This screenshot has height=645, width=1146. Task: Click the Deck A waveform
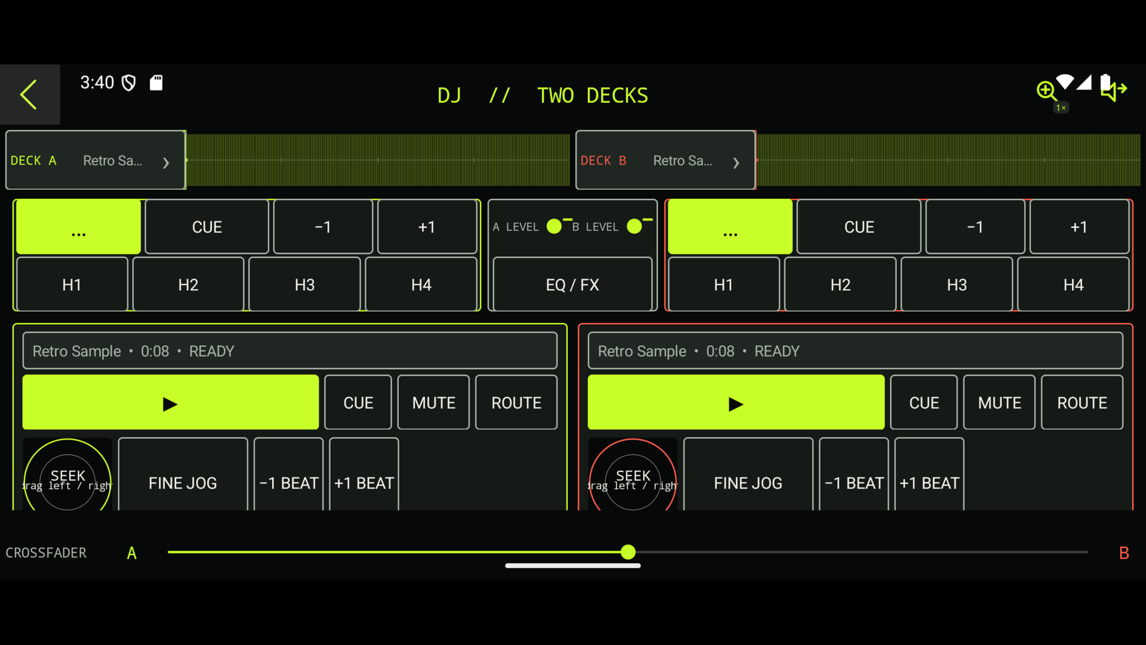[378, 160]
